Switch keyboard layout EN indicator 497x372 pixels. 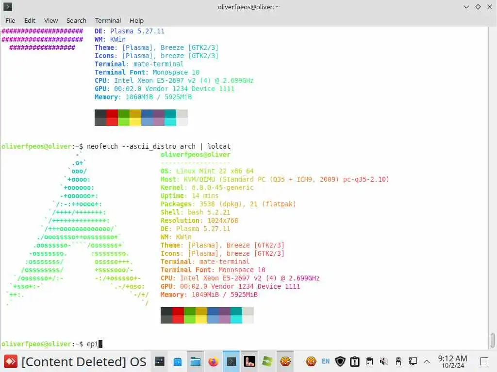326,361
